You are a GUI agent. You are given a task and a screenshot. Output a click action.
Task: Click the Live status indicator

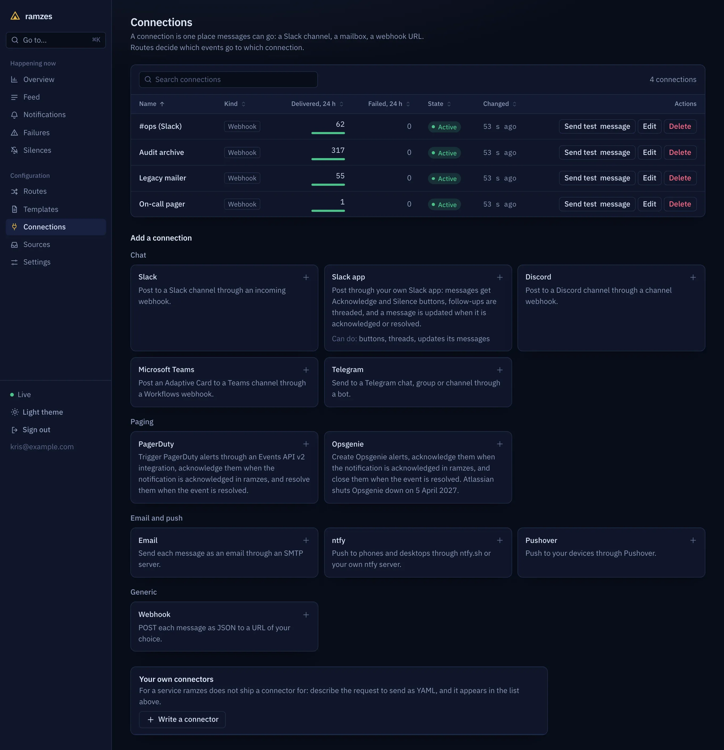[21, 394]
